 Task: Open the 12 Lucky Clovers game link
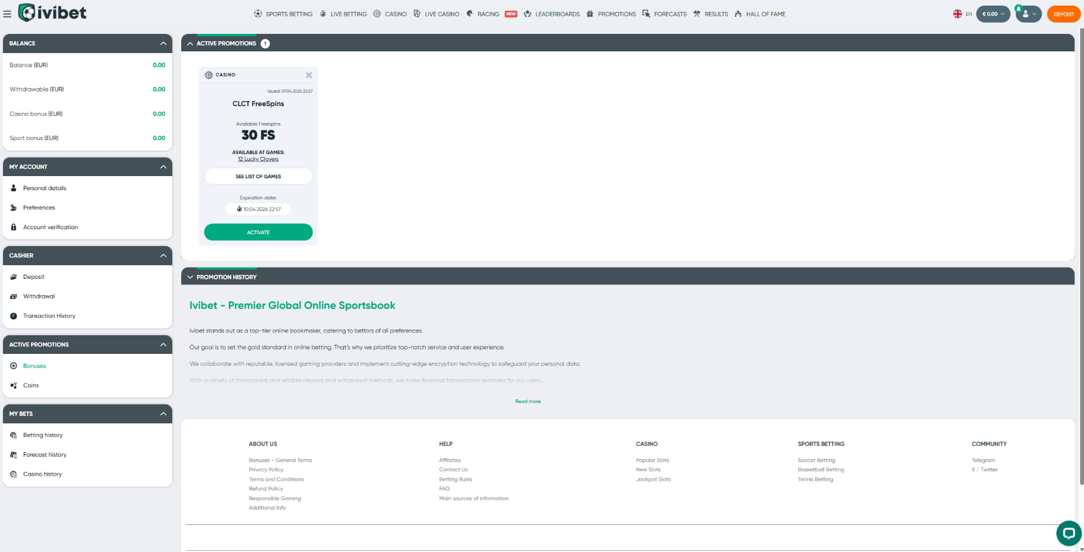click(x=258, y=159)
